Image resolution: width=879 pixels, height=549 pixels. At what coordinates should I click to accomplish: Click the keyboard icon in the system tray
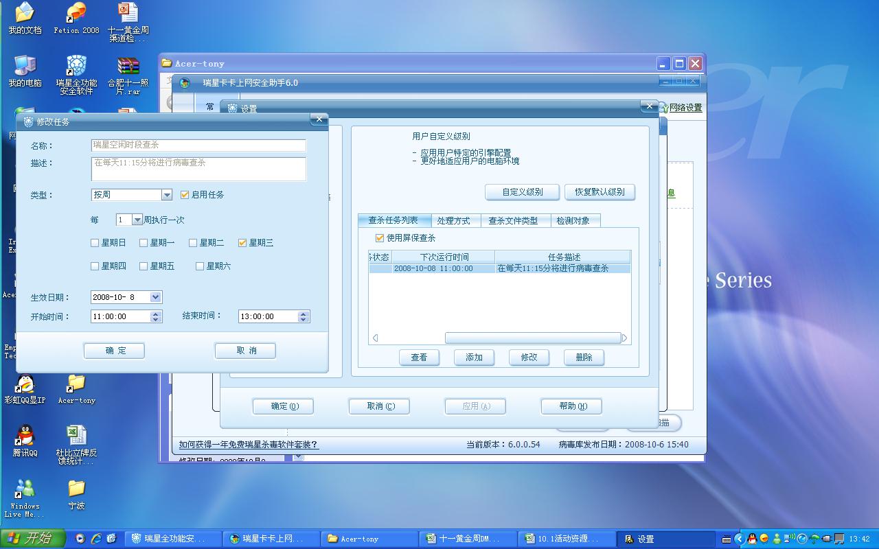(x=727, y=539)
